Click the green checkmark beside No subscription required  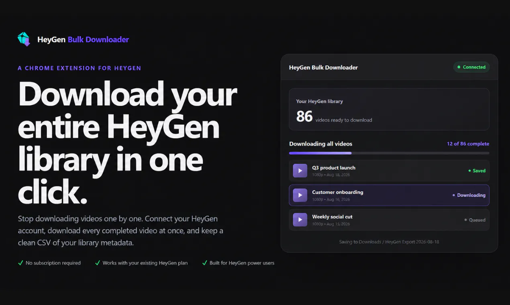[20, 263]
